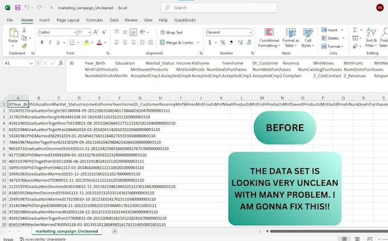The width and height of the screenshot is (388, 241).
Task: Click Insert Function fx icon
Action: pyautogui.click(x=60, y=63)
